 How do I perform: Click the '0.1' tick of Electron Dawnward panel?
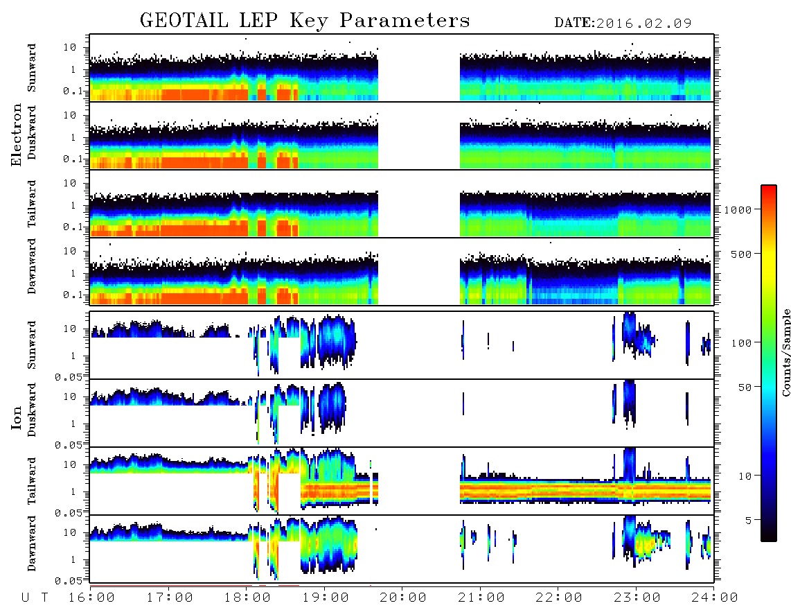pyautogui.click(x=73, y=295)
